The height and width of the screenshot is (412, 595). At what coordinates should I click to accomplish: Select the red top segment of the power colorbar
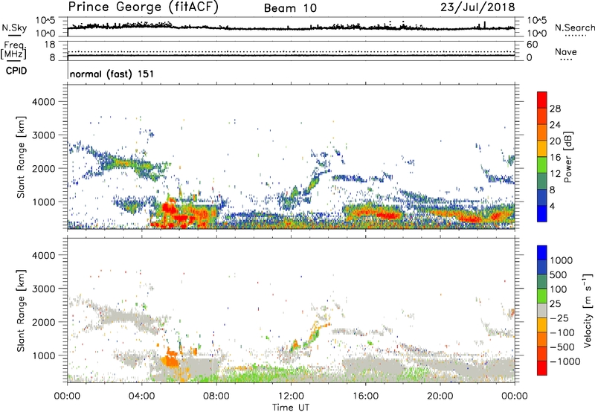[542, 100]
